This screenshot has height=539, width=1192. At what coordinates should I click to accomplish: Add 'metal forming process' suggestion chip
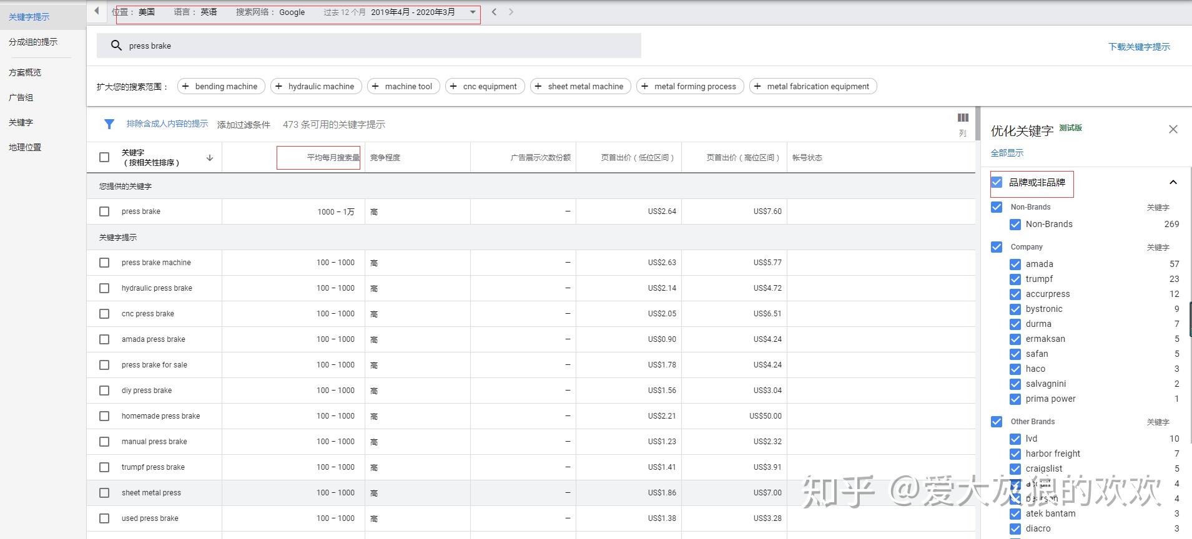pyautogui.click(x=690, y=86)
